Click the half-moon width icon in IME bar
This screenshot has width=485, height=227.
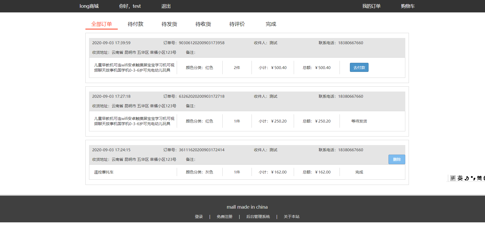click(467, 178)
